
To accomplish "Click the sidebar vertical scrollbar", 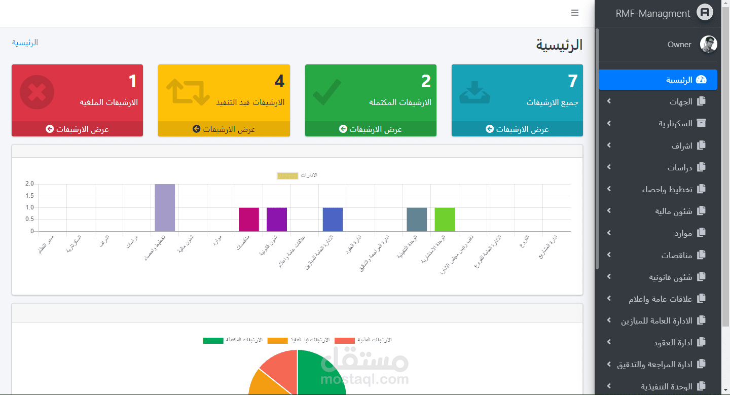I will pyautogui.click(x=597, y=149).
